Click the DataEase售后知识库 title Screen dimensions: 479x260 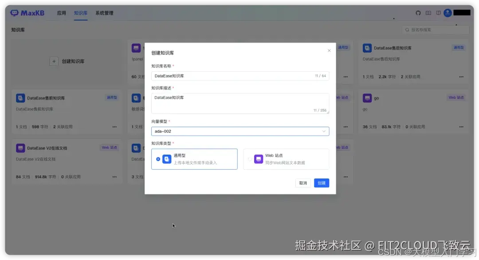393,48
